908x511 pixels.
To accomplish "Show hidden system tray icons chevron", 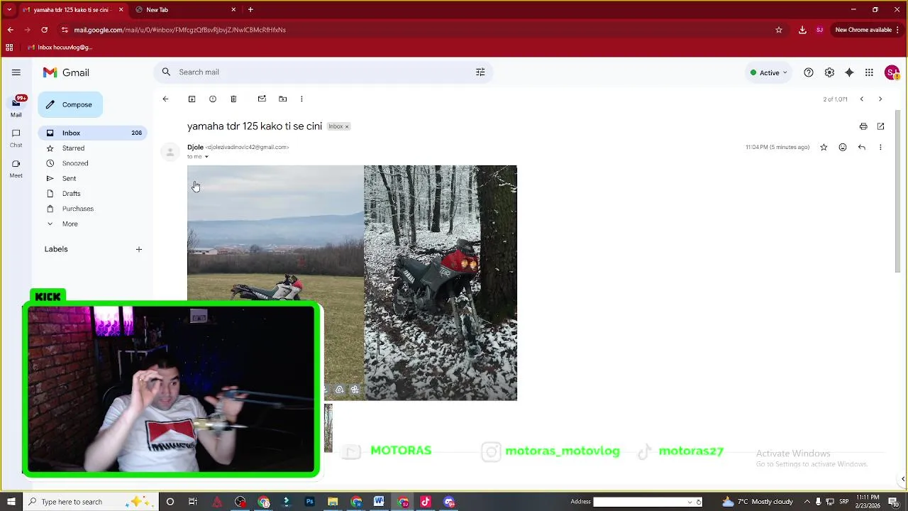I will pyautogui.click(x=805, y=502).
